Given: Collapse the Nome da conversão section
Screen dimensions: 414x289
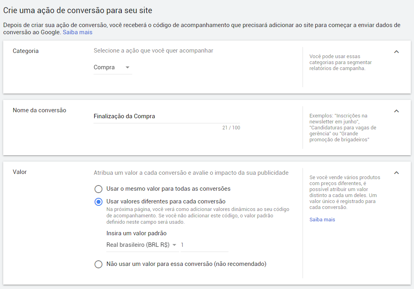Looking at the screenshot, I should coord(396,111).
